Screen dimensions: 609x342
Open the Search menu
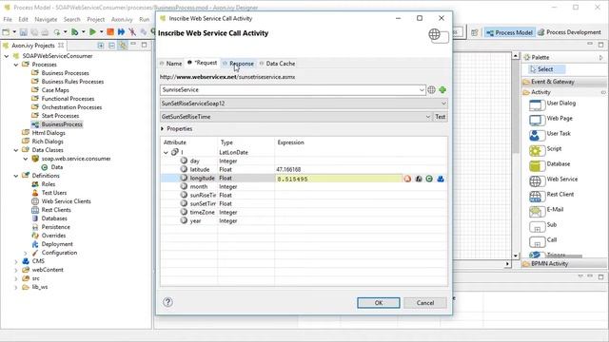click(72, 19)
